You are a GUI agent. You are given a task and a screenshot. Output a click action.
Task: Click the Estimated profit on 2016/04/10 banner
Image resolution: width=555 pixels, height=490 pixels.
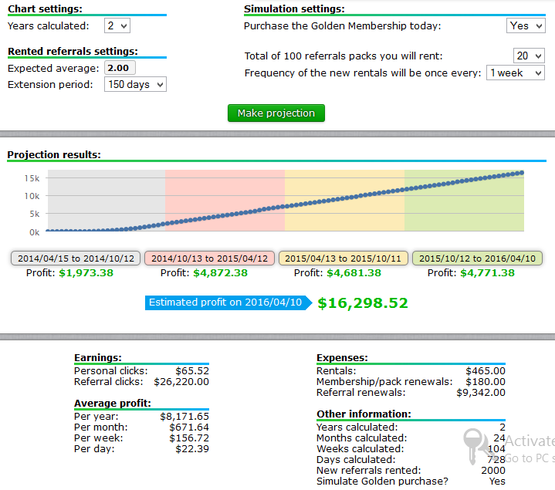tap(228, 302)
